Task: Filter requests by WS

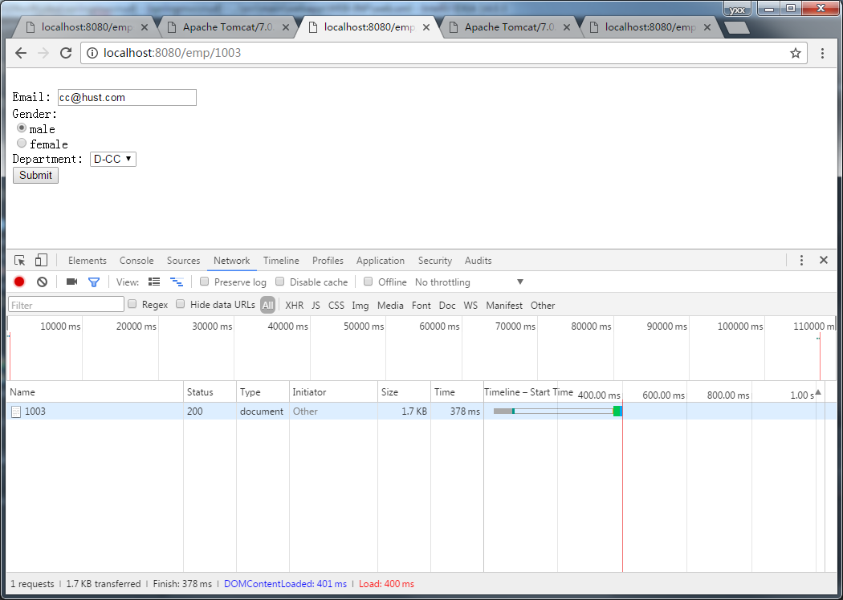Action: click(470, 305)
